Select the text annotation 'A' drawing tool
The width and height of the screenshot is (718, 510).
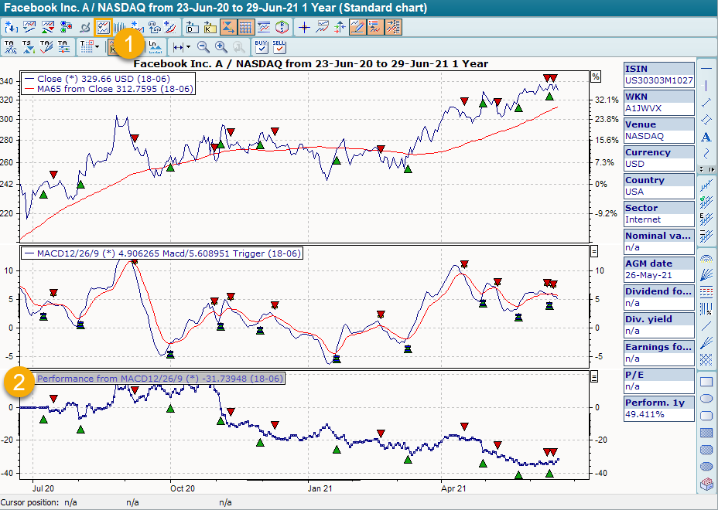coord(706,137)
